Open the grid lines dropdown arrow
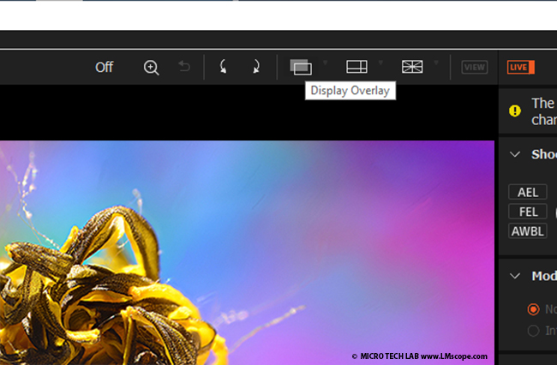The image size is (557, 365). tap(437, 63)
